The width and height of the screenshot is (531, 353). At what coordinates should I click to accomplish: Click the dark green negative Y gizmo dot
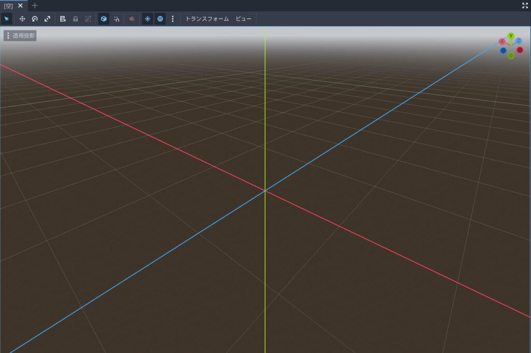[x=511, y=55]
